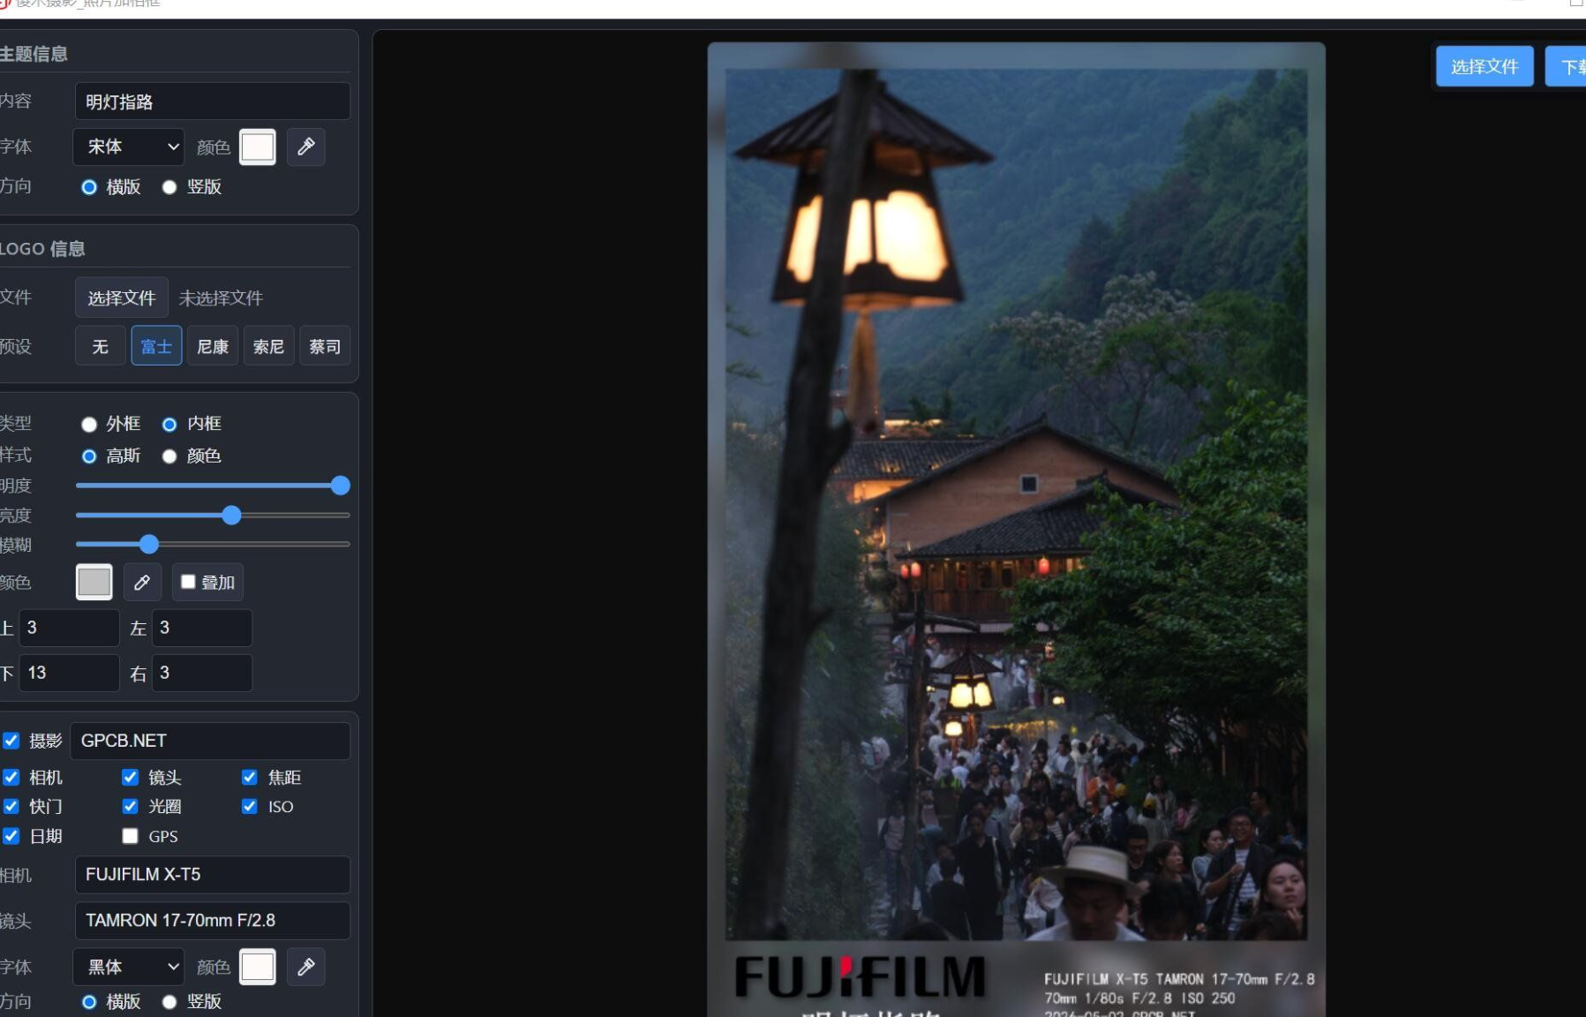Uncheck the 日期 checkbox

(x=11, y=835)
